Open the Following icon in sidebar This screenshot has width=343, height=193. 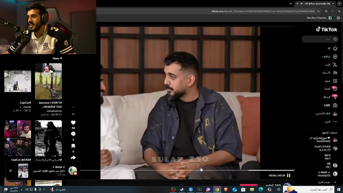pos(335,65)
